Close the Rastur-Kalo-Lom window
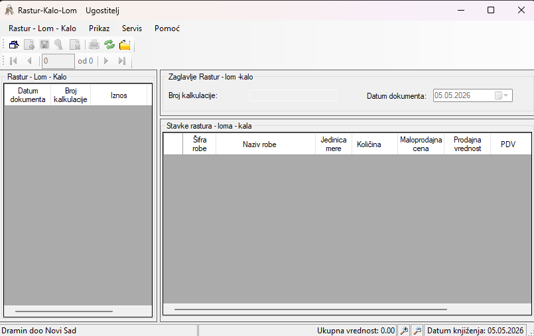Viewport: 534px width, 336px height. pos(521,10)
